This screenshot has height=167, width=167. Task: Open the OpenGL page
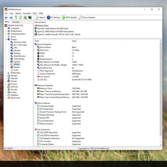(x=15, y=61)
